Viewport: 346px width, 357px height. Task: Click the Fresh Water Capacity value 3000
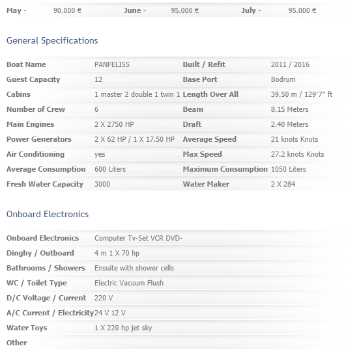(102, 184)
